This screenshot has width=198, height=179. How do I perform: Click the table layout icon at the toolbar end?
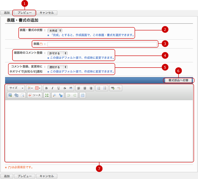83,95
